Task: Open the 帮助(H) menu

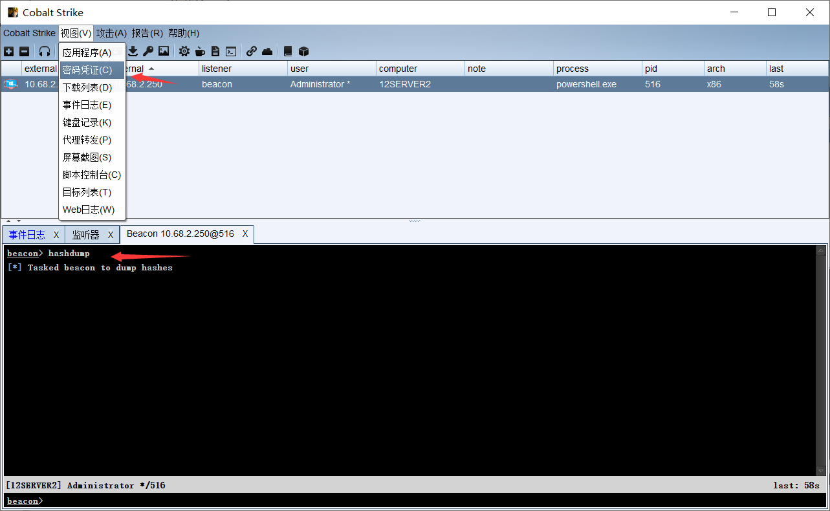Action: [x=184, y=33]
